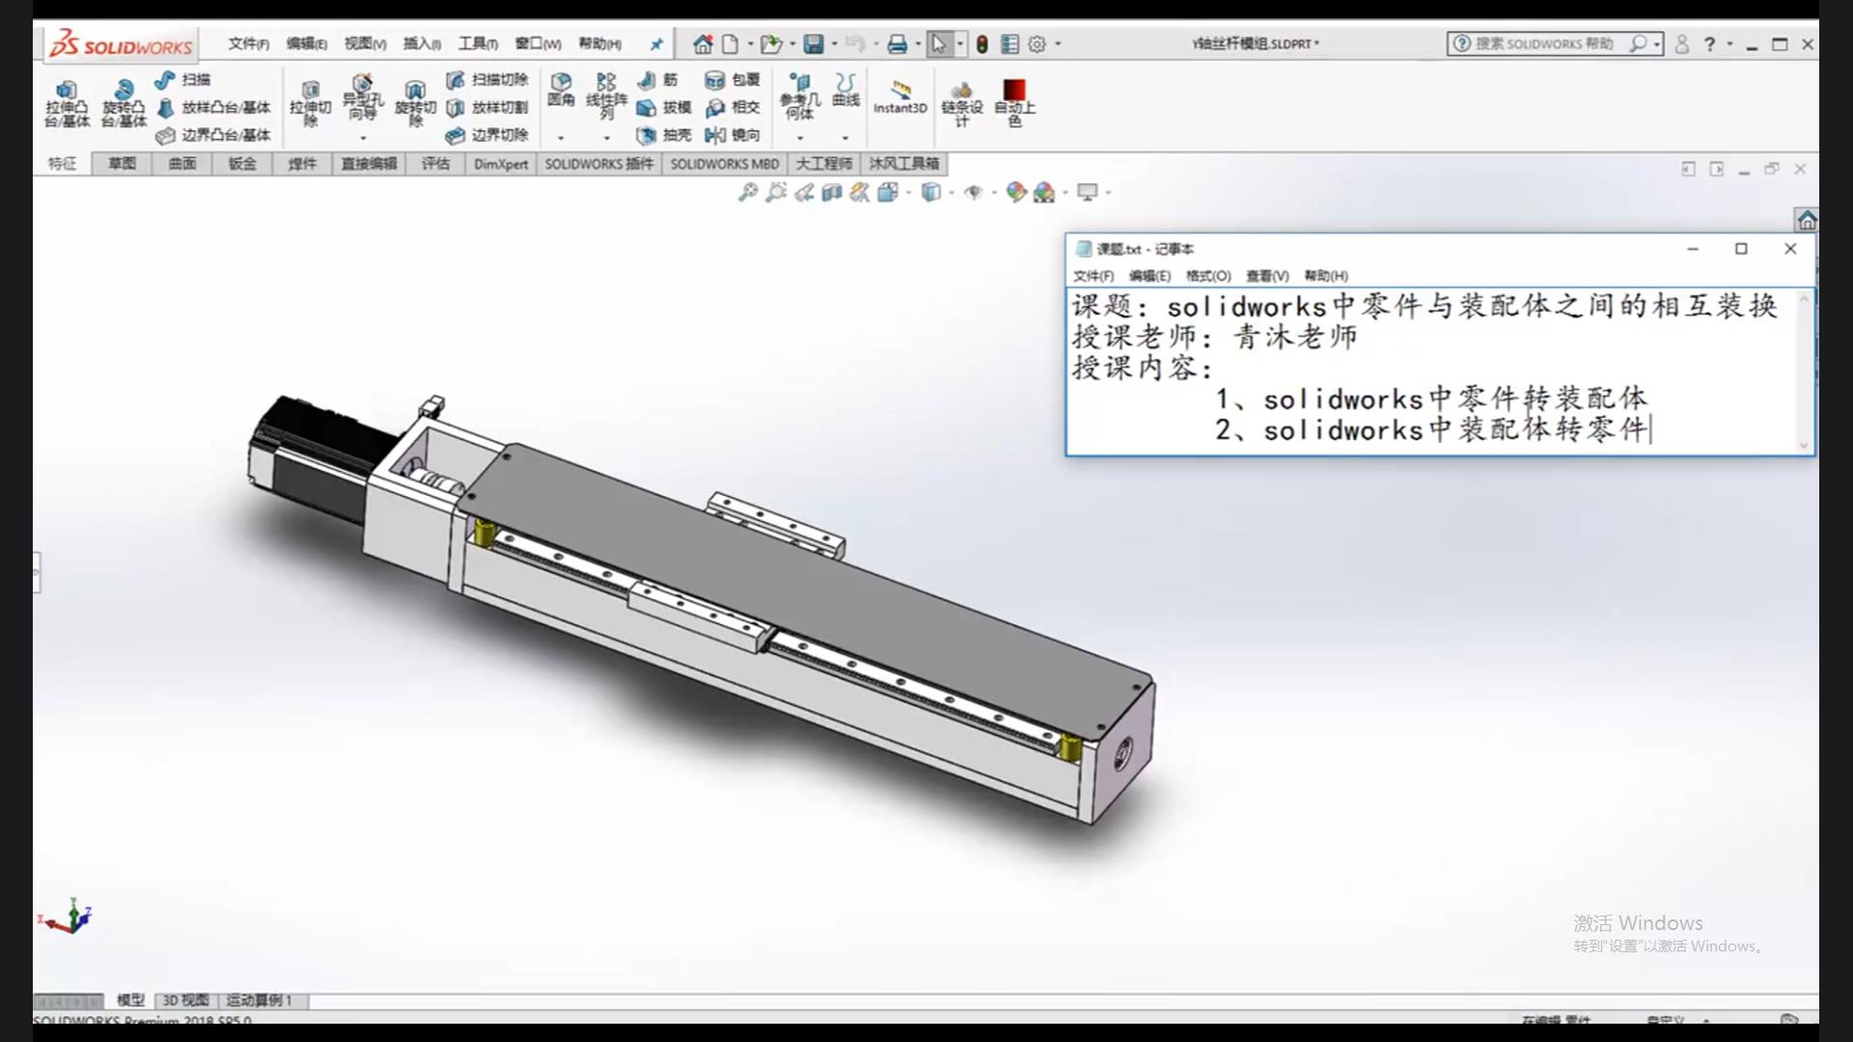This screenshot has height=1042, width=1853.
Task: Click the Section View icon in the view toolbar
Action: 832,193
